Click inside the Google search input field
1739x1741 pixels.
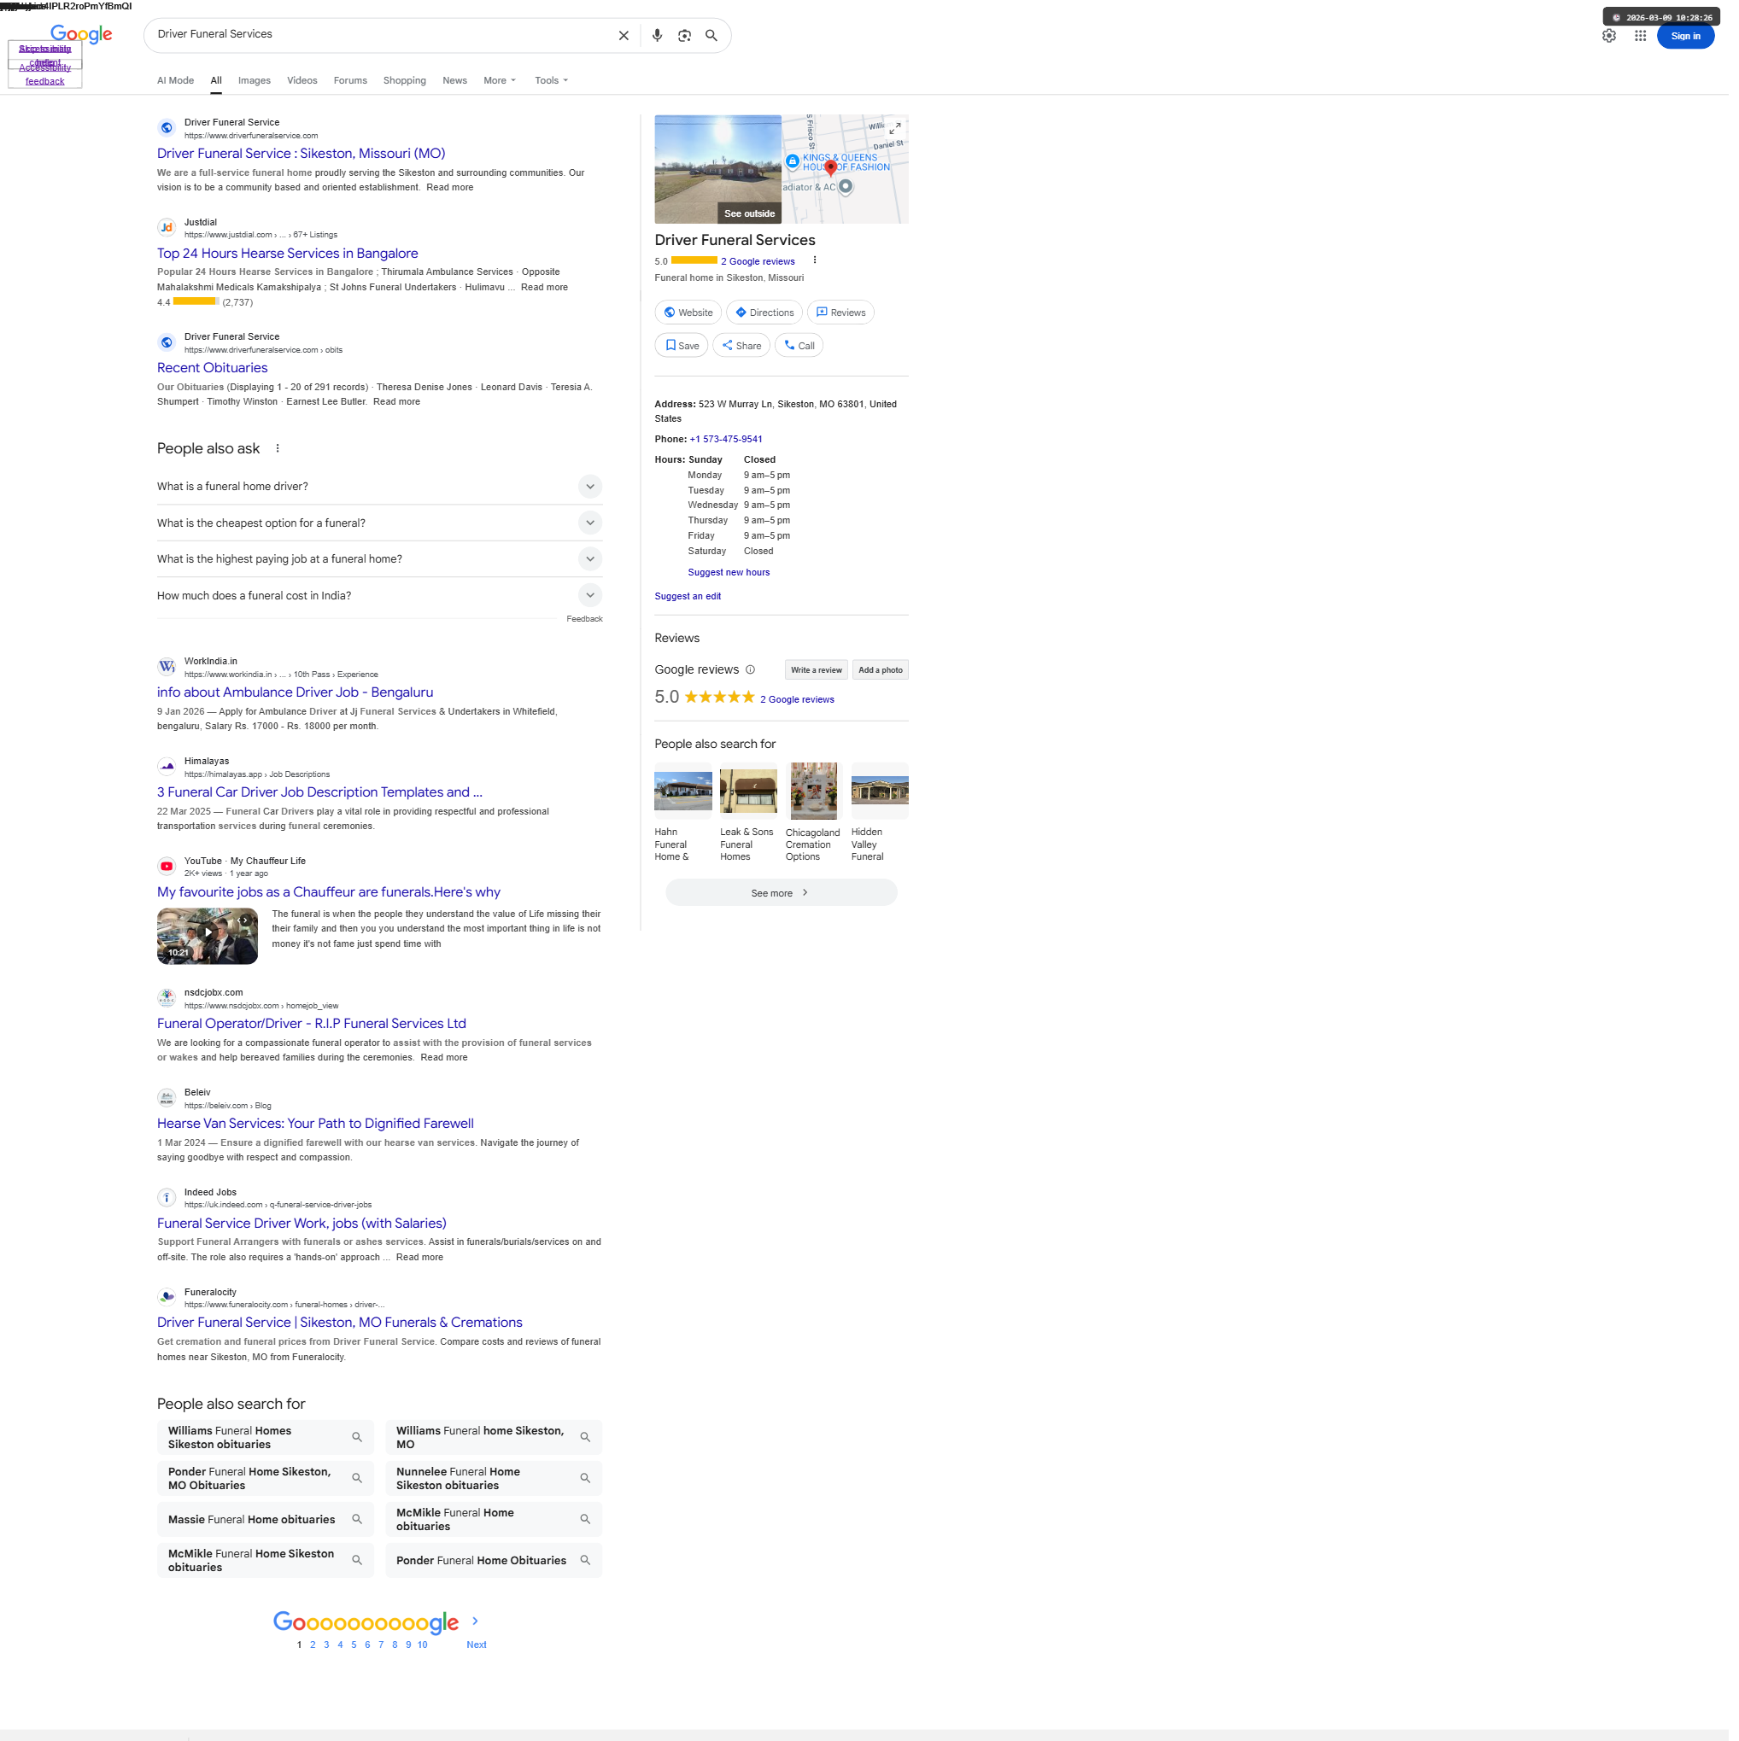(378, 35)
